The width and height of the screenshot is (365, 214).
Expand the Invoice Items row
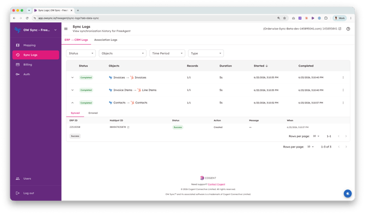tap(72, 90)
